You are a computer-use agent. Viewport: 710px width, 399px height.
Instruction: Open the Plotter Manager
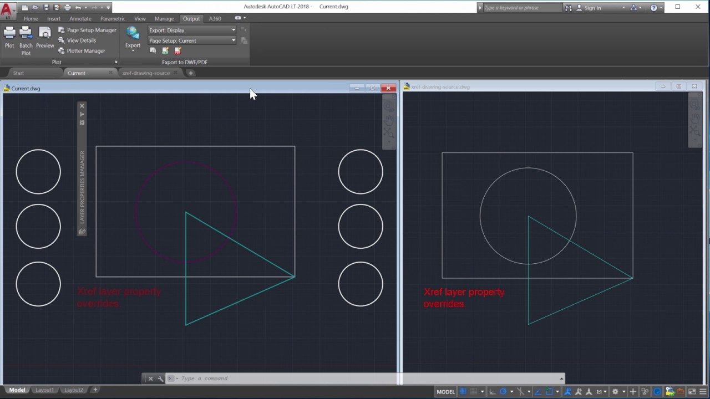click(x=85, y=51)
